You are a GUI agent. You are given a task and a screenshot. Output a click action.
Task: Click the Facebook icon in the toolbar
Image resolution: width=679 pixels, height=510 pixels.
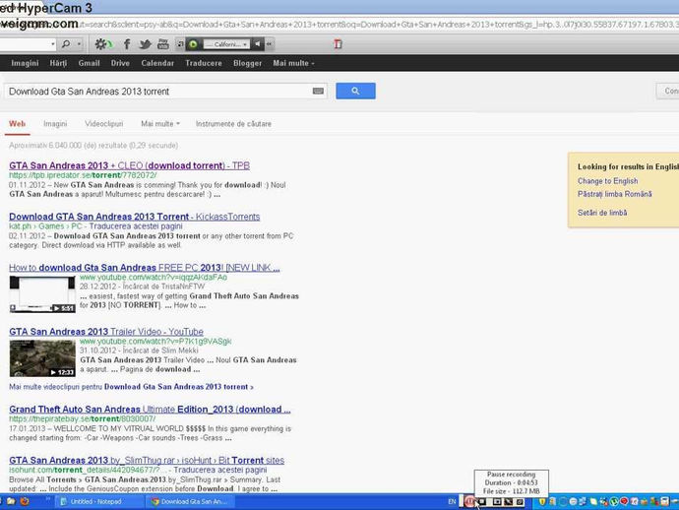(127, 43)
